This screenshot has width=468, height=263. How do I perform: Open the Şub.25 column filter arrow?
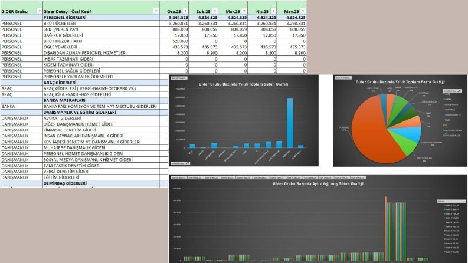(215, 11)
